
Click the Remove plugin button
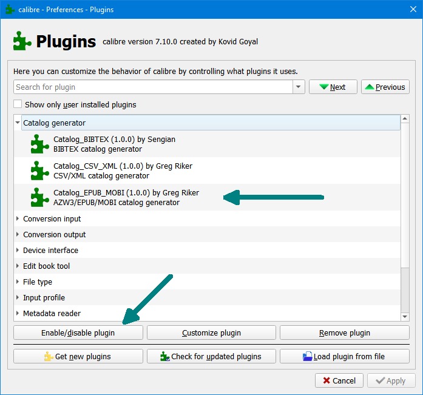(x=345, y=333)
